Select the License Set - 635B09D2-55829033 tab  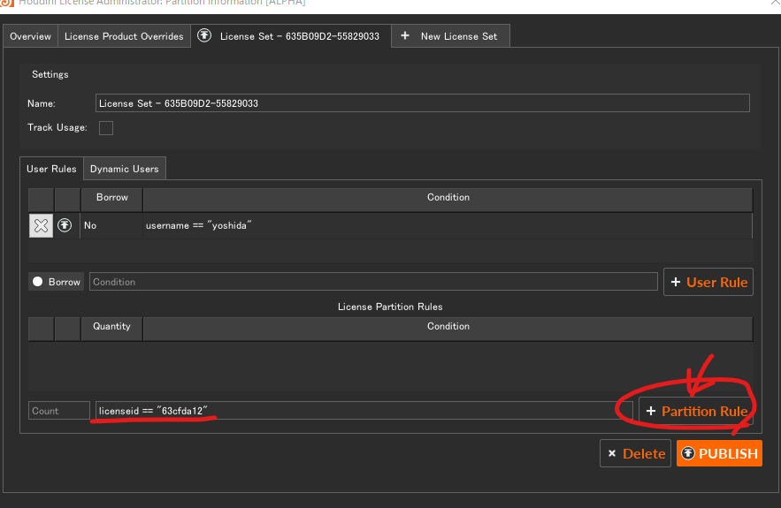coord(291,36)
